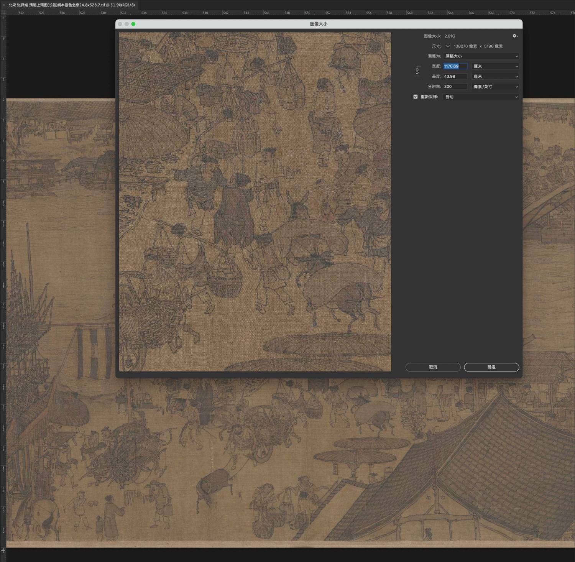Open the Image Size gear settings menu

click(515, 36)
